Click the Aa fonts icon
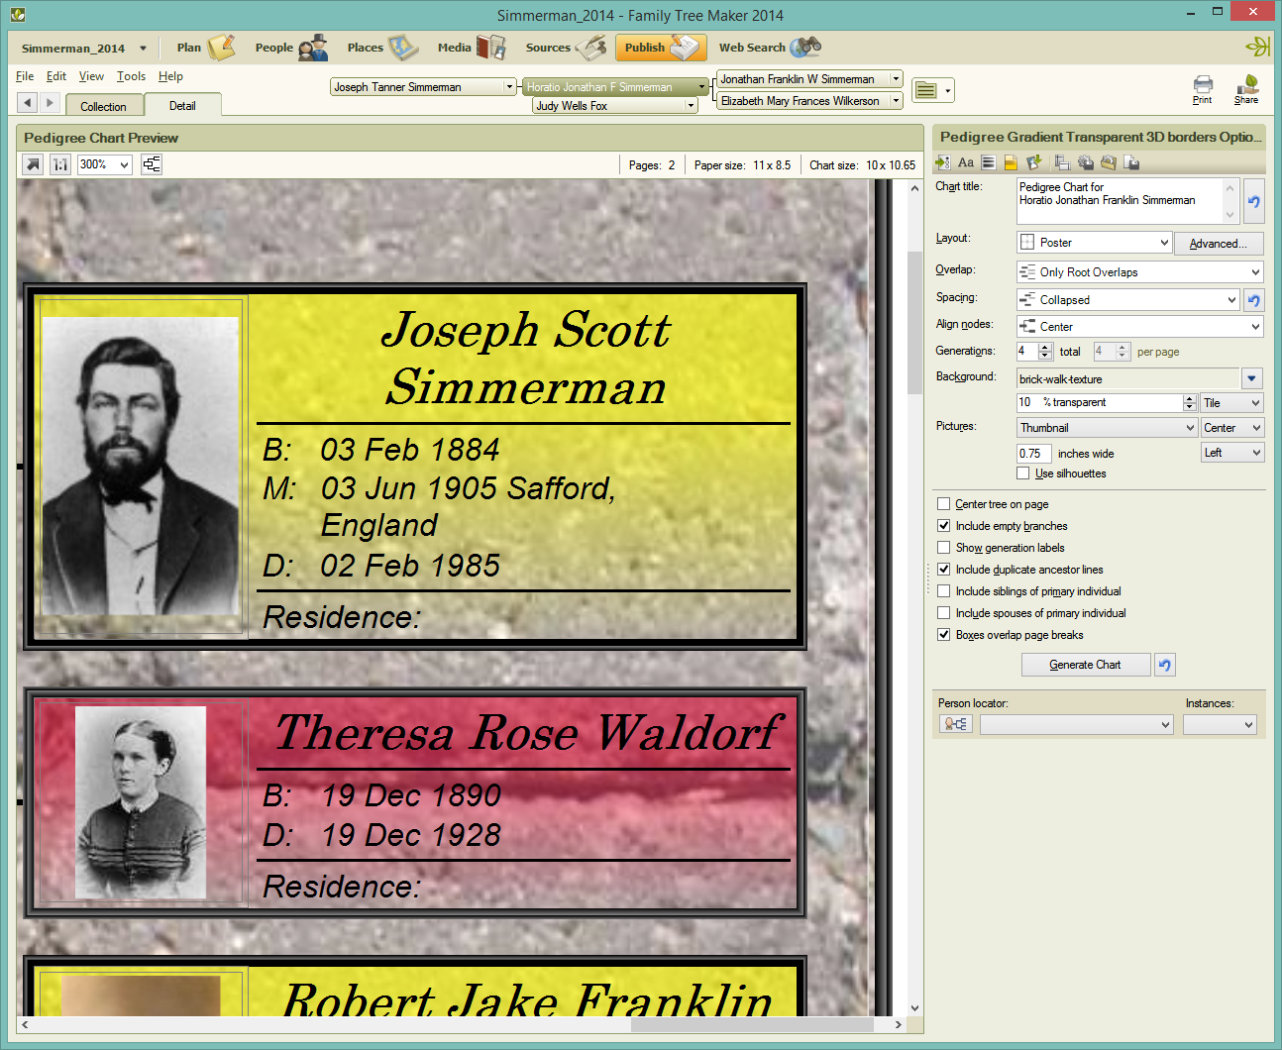This screenshot has height=1050, width=1282. pos(966,162)
